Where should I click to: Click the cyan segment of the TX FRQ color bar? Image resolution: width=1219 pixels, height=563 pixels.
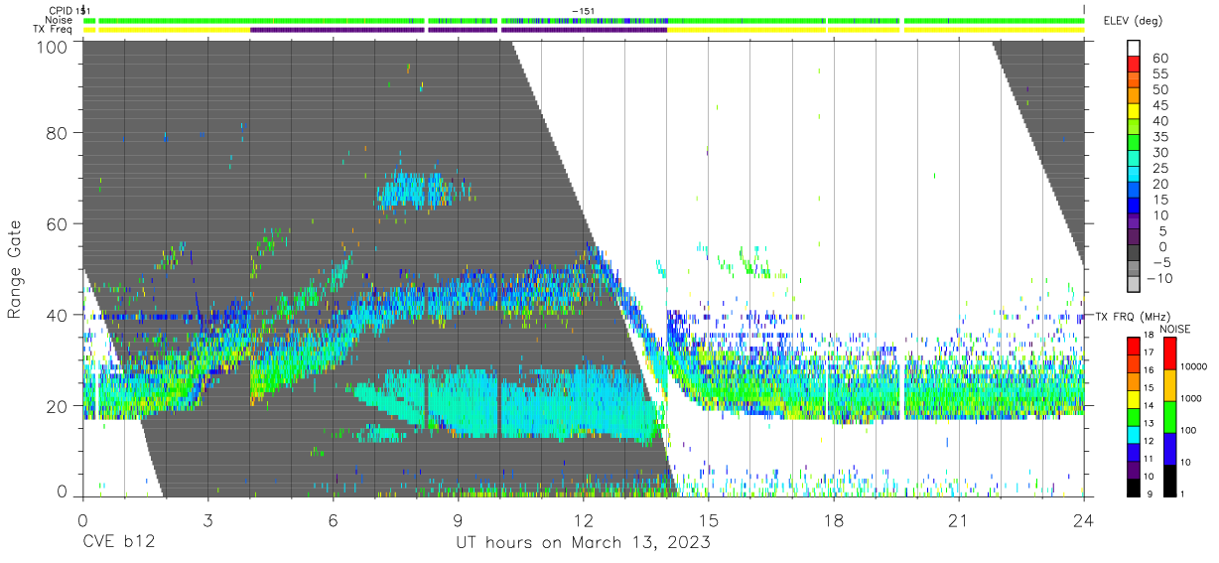(1134, 434)
